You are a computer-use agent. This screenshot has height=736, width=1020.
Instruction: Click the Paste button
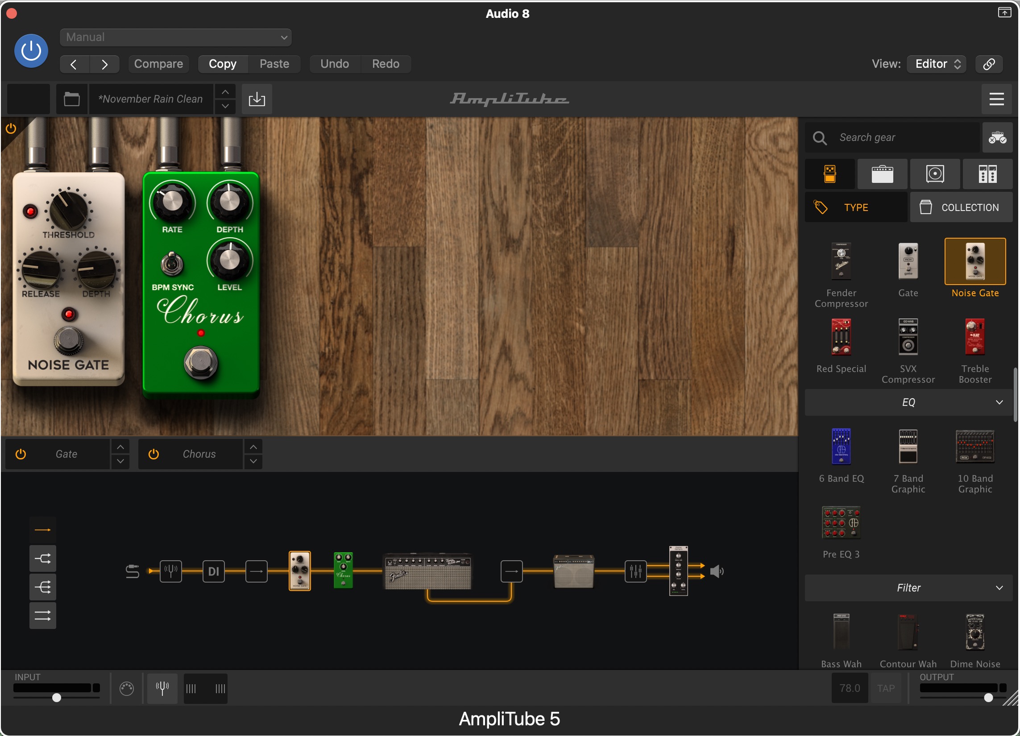(274, 64)
